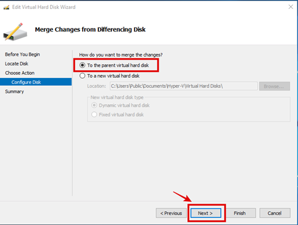Go to Before You Begin step
Image resolution: width=298 pixels, height=225 pixels.
(23, 54)
